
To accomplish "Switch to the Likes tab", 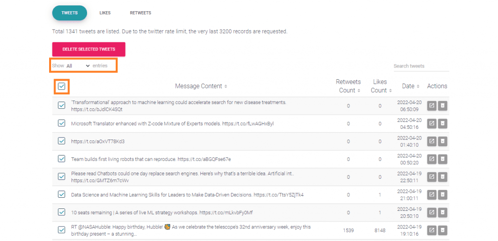I will point(105,13).
